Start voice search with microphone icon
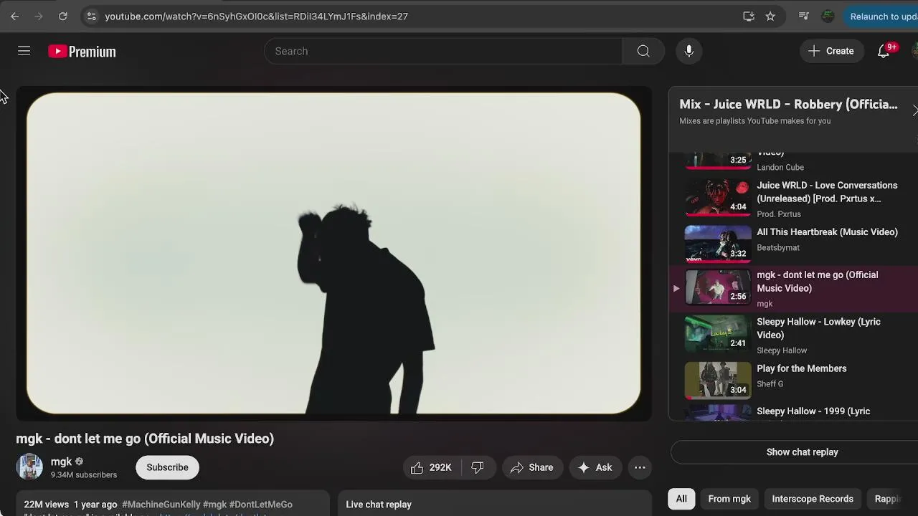The image size is (918, 516). pos(688,51)
